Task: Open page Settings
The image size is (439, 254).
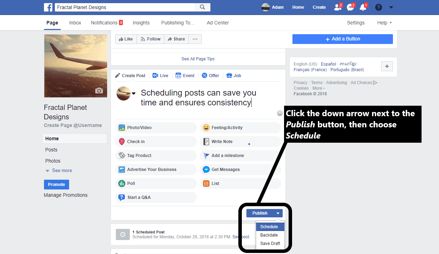Action: tap(356, 23)
